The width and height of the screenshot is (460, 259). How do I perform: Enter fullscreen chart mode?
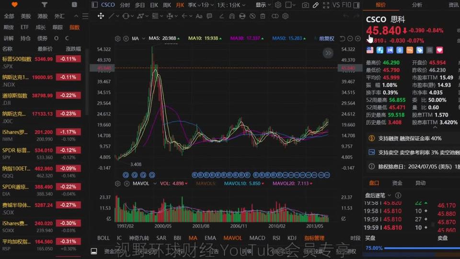(x=326, y=5)
